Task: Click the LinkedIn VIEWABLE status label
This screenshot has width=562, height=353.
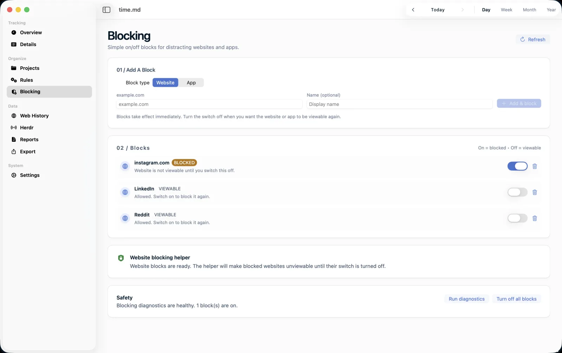Action: 170,189
